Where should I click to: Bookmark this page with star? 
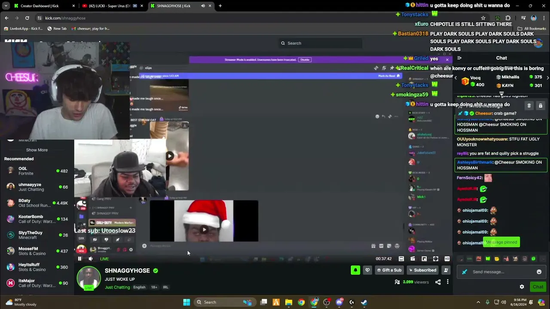pyautogui.click(x=483, y=18)
